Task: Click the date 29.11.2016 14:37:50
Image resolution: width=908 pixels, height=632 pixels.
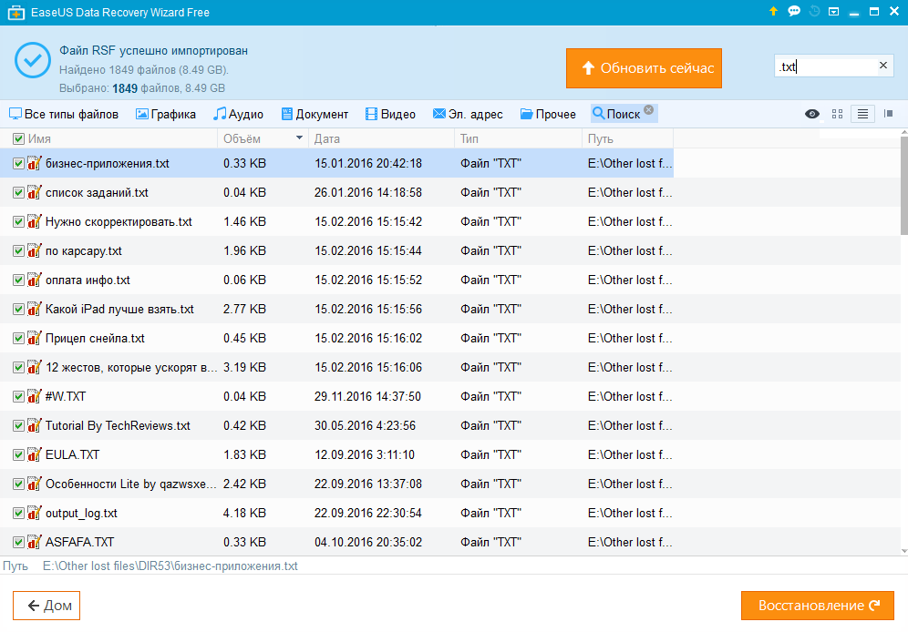Action: coord(367,397)
